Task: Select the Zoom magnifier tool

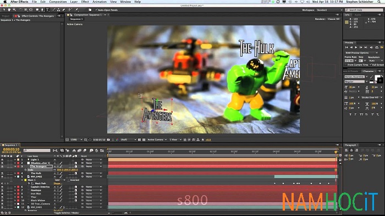Action: (x=14, y=10)
